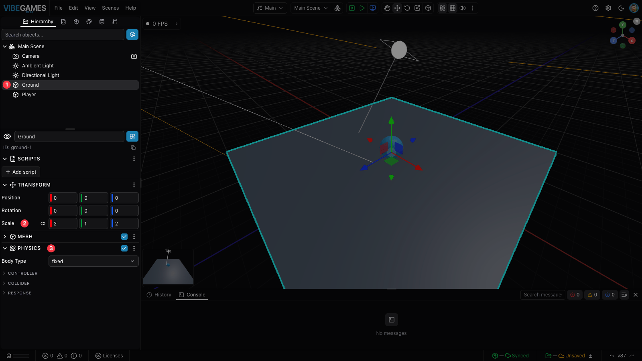Switch to the History tab
The height and width of the screenshot is (361, 642).
point(159,295)
